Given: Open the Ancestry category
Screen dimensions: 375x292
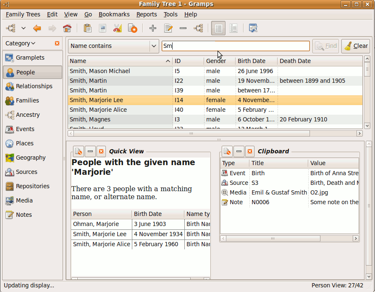Looking at the screenshot, I should pyautogui.click(x=32, y=115).
